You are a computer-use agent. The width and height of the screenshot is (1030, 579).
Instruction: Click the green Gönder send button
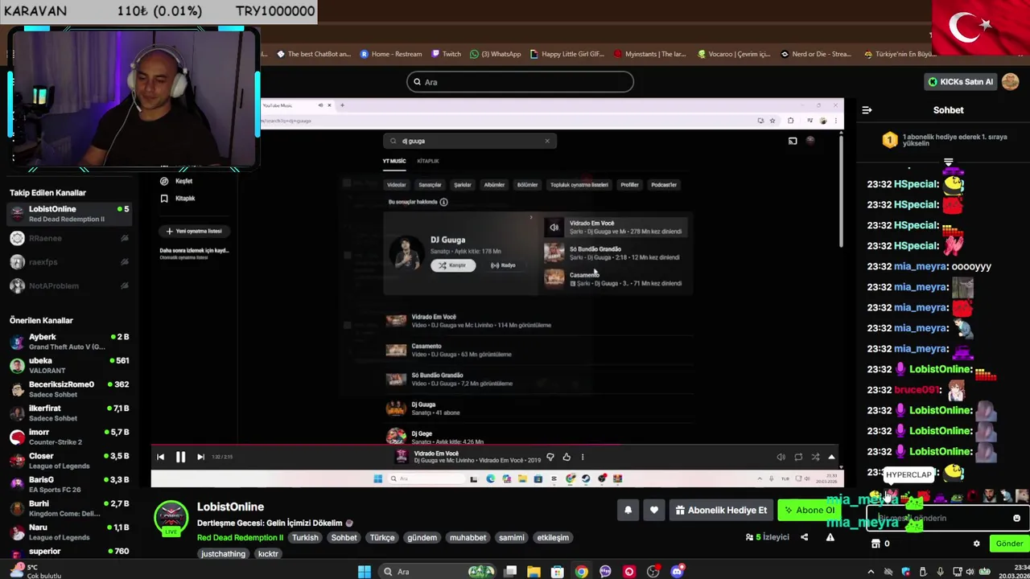1009,544
